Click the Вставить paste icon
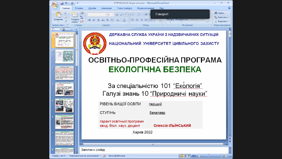The height and width of the screenshot is (159, 282). [58, 16]
